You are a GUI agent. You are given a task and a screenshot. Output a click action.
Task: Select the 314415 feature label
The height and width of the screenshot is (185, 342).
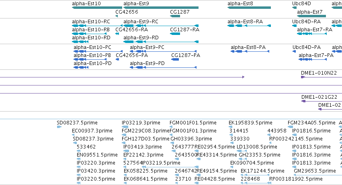[x=239, y=131]
